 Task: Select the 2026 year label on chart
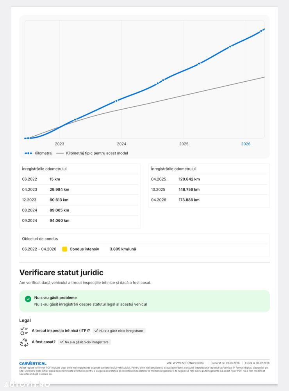(x=246, y=144)
